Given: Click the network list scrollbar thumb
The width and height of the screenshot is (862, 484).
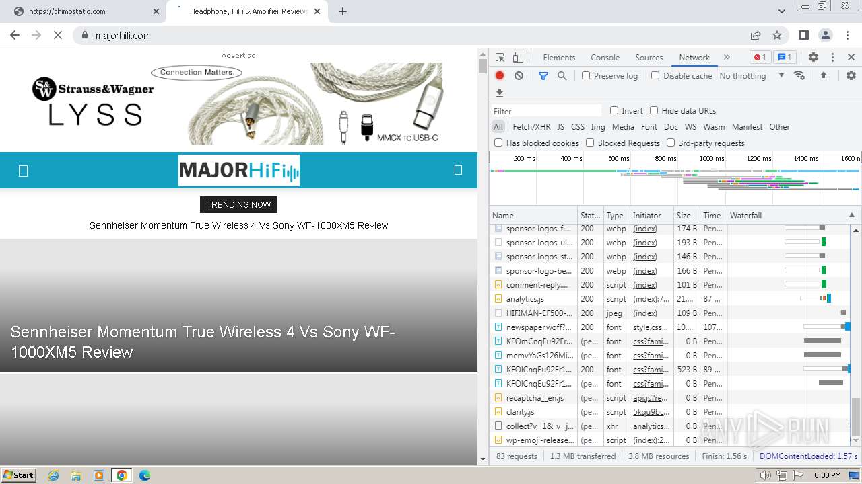Looking at the screenshot, I should pyautogui.click(x=856, y=417).
